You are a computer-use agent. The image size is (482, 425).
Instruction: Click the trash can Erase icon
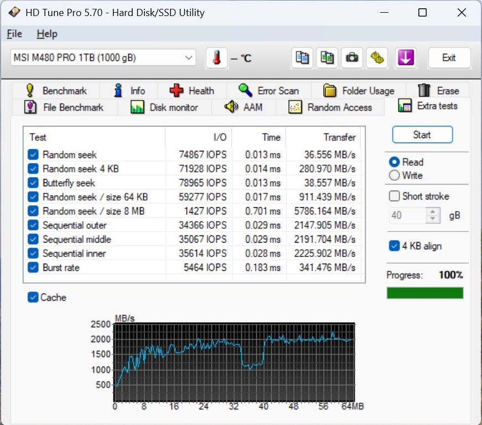(424, 90)
